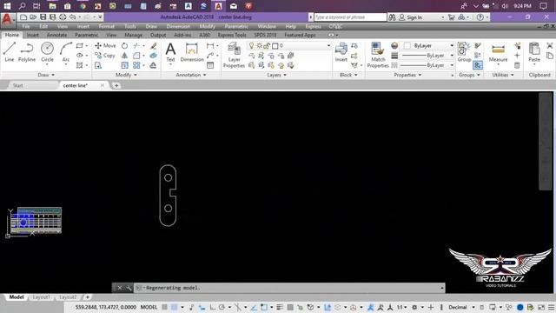Select the Stretch tool icon

click(x=98, y=65)
